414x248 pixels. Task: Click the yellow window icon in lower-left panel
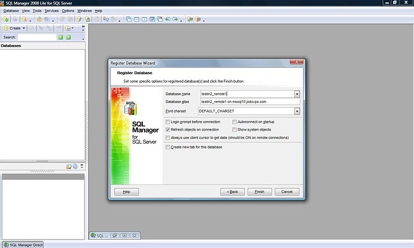point(68,167)
